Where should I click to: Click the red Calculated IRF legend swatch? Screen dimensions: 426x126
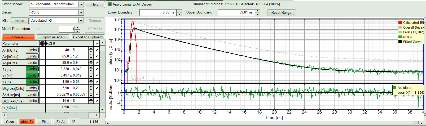(400, 22)
